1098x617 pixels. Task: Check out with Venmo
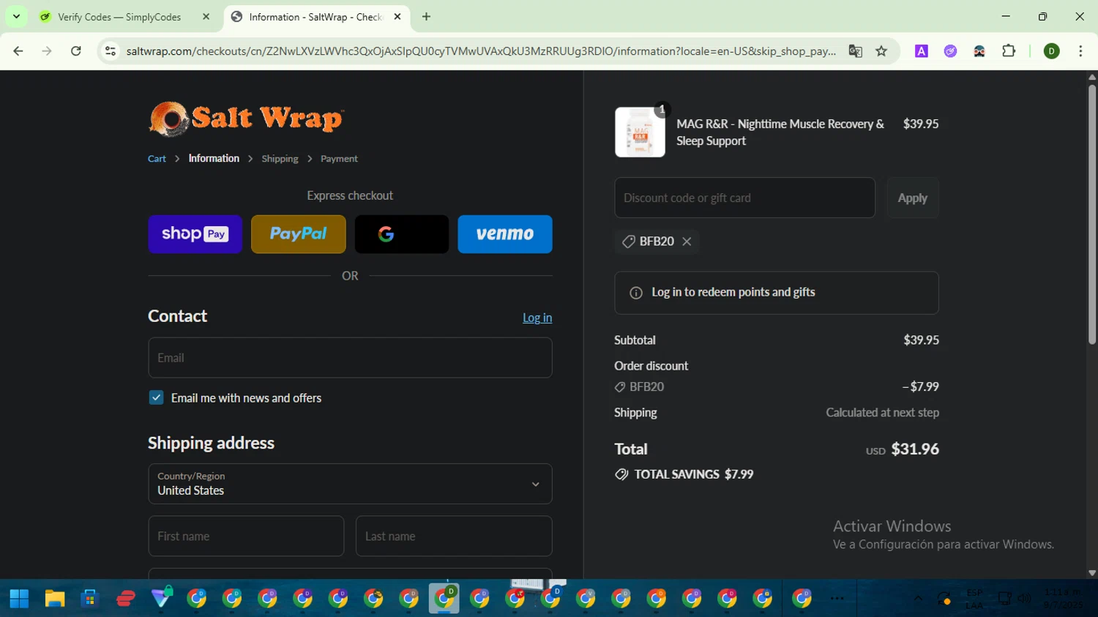tap(505, 234)
